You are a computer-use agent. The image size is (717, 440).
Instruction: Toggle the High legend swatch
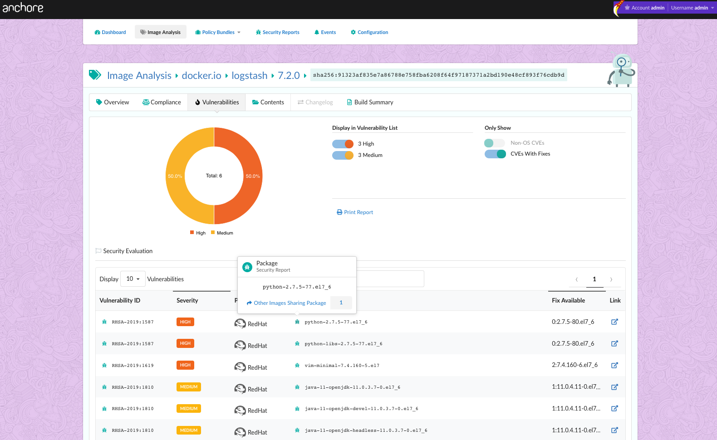[192, 233]
